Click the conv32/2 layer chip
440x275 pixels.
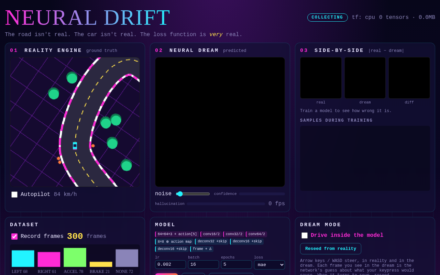pyautogui.click(x=234, y=234)
